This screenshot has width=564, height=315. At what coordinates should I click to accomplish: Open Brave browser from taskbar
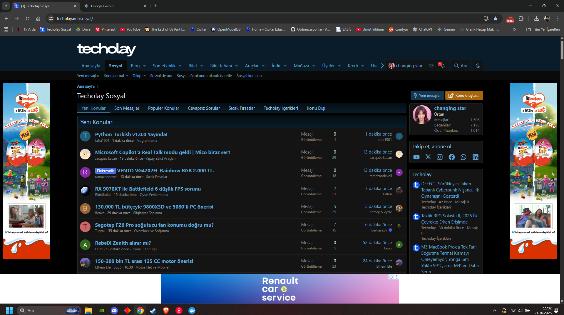coord(166,311)
